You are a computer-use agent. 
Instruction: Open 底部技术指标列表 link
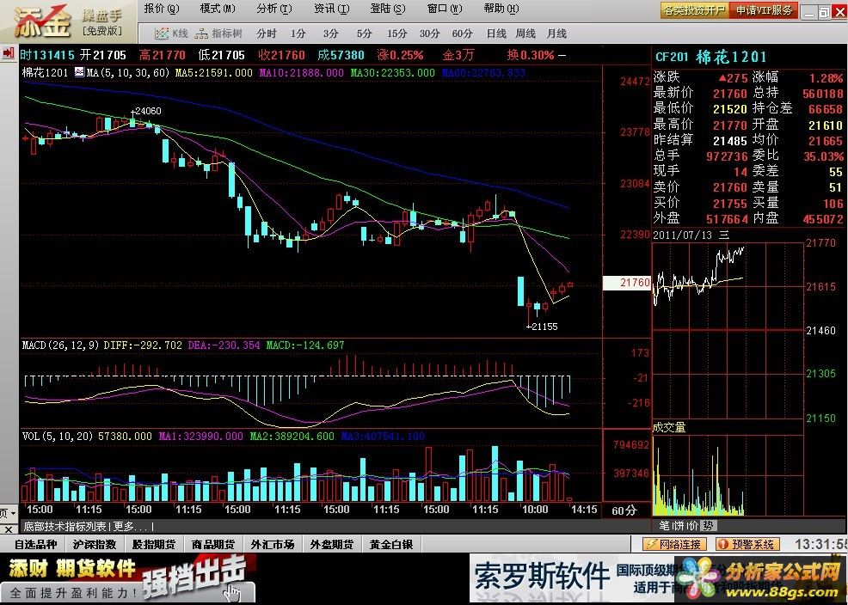tap(65, 526)
